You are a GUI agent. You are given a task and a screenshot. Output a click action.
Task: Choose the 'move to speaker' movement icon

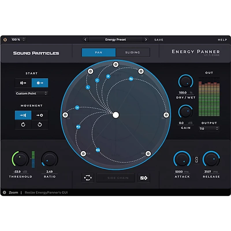point(23,115)
